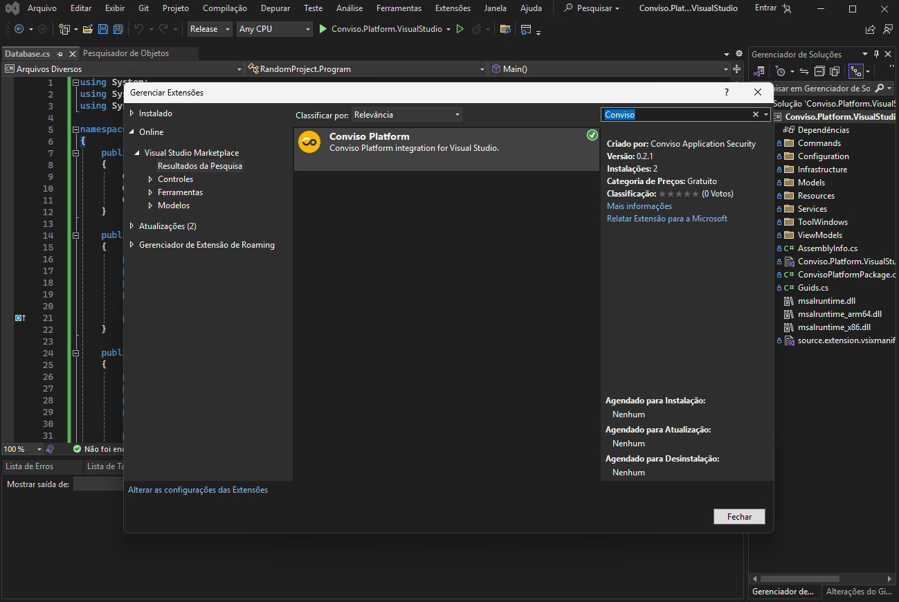Expand the Ferramentas category
The height and width of the screenshot is (602, 899).
click(x=151, y=192)
